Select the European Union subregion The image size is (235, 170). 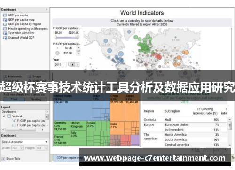(x=177, y=125)
